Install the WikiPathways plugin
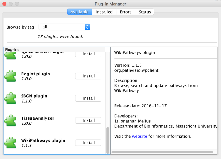 tap(88, 143)
